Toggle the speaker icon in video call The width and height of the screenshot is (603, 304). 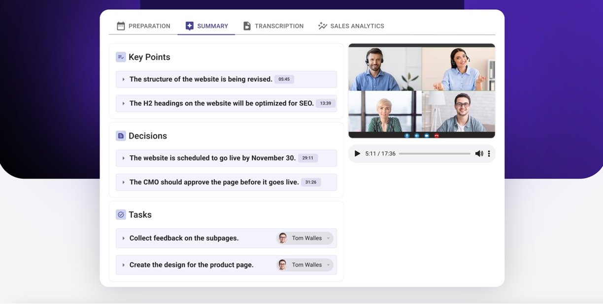coord(417,135)
